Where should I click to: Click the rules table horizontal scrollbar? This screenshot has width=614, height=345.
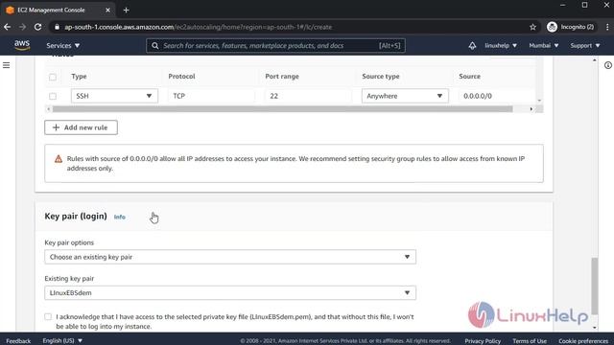282,109
